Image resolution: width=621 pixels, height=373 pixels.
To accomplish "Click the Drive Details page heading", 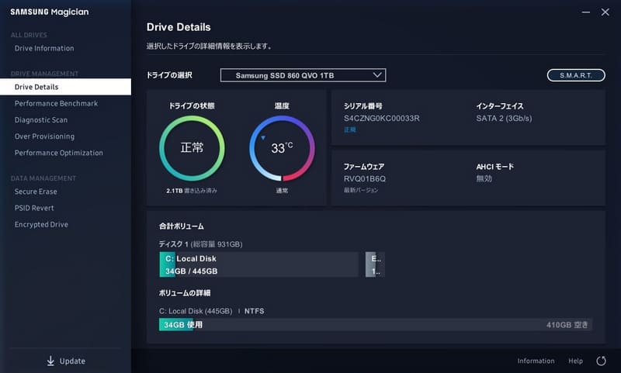I will 179,27.
